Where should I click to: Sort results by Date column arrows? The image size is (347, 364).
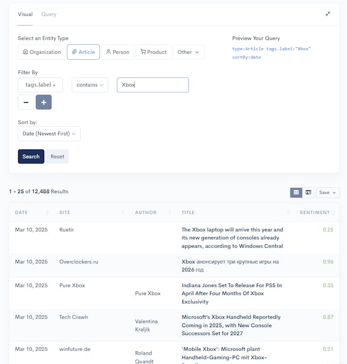[x=47, y=212]
